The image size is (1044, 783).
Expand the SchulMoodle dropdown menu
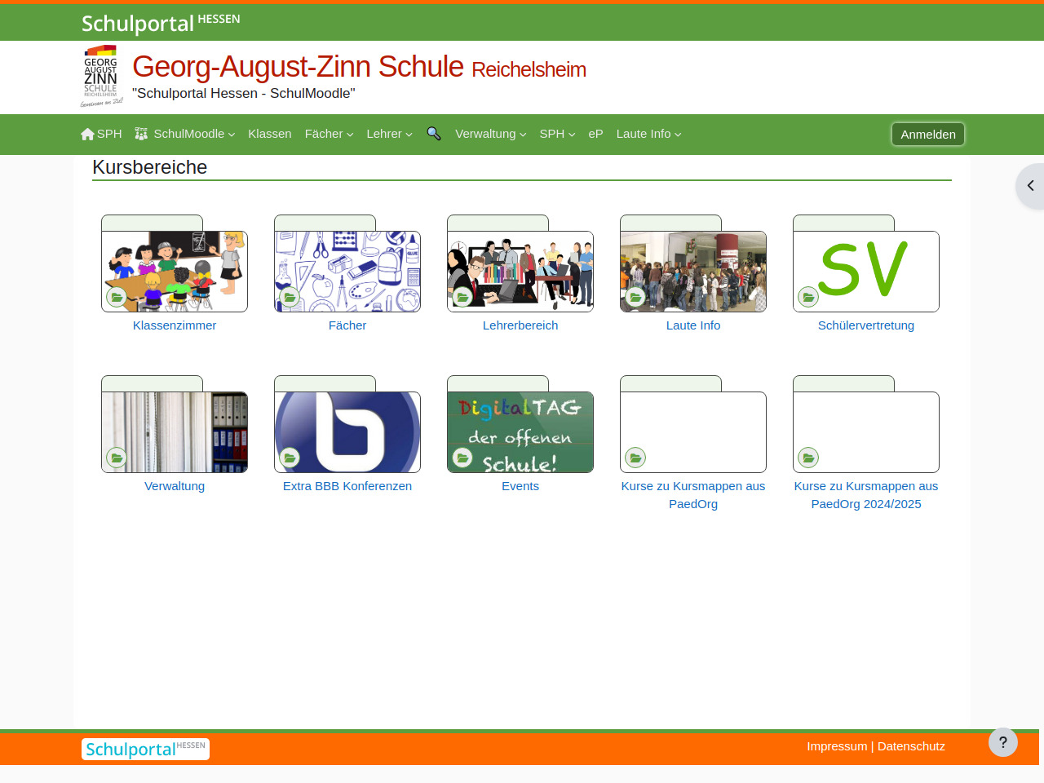point(185,134)
